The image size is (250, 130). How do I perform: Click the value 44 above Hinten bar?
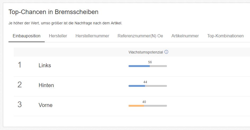click(x=145, y=82)
